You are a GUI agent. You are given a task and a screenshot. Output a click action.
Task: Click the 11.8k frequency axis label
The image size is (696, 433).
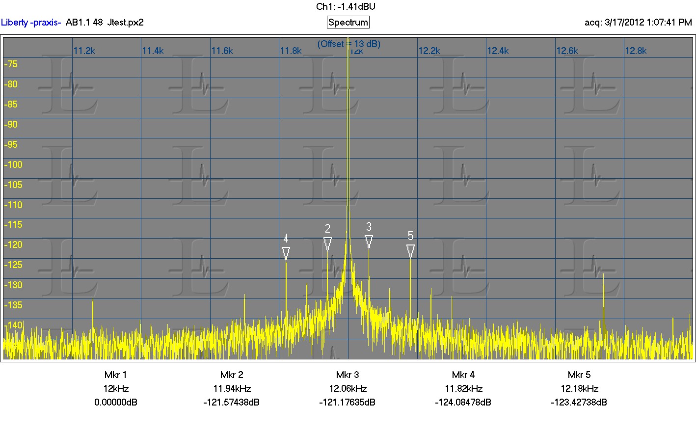point(291,51)
